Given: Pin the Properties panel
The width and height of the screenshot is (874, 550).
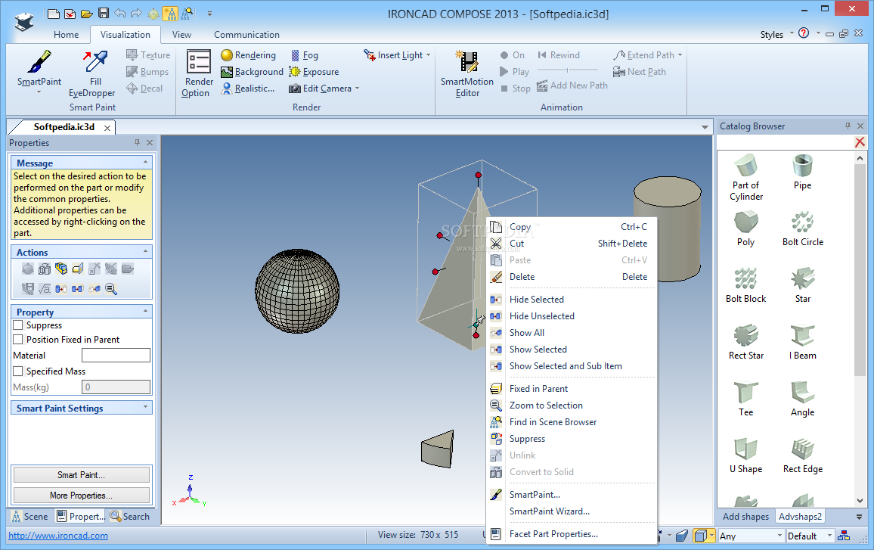Looking at the screenshot, I should point(137,143).
